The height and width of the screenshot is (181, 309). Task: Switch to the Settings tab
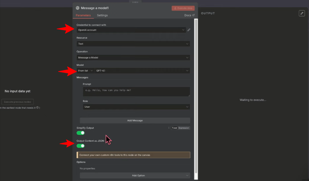[x=102, y=16]
